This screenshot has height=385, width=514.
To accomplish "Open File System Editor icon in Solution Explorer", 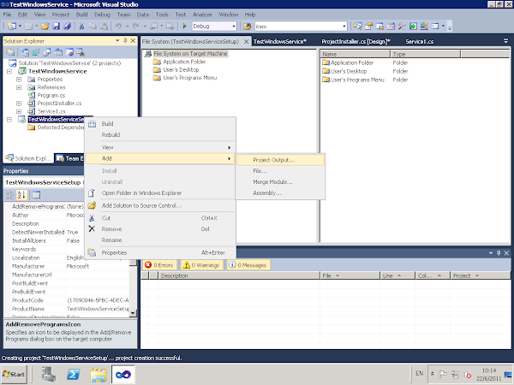I will click(25, 52).
